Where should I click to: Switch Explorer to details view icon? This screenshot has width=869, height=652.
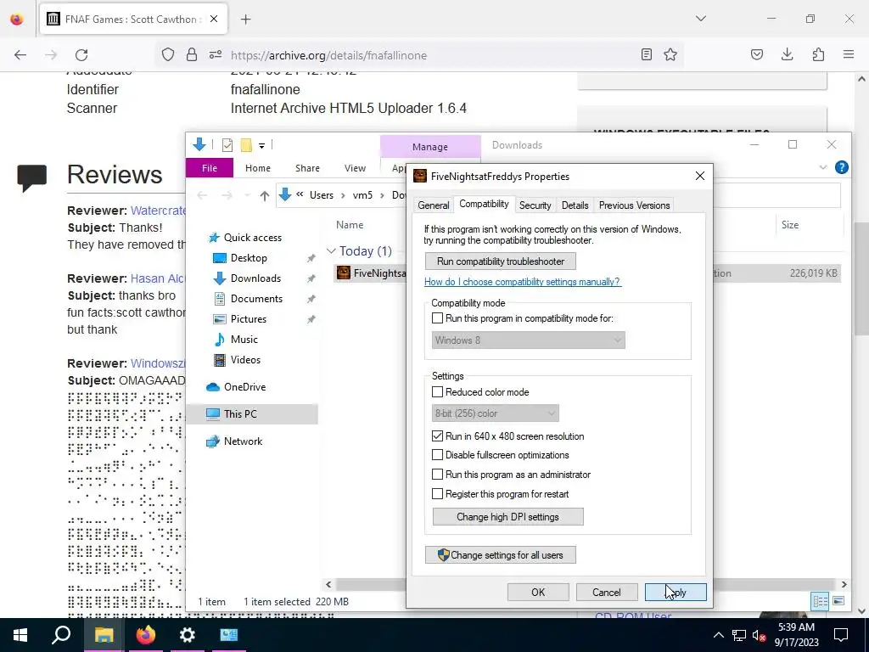[x=820, y=602]
